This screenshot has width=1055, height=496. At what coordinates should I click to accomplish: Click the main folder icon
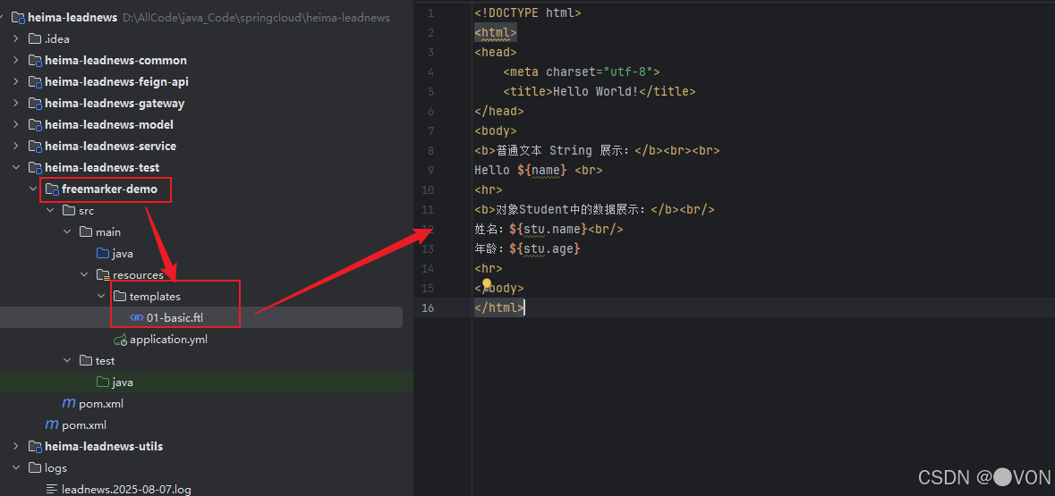(x=85, y=231)
